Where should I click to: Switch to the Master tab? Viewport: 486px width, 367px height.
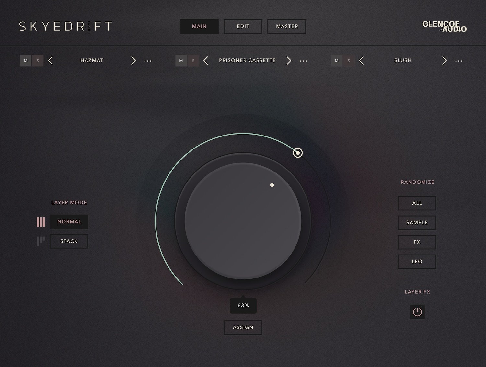tap(287, 26)
